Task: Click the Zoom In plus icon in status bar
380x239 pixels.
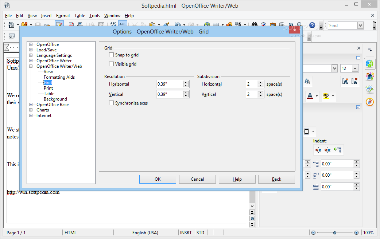Action: click(357, 233)
